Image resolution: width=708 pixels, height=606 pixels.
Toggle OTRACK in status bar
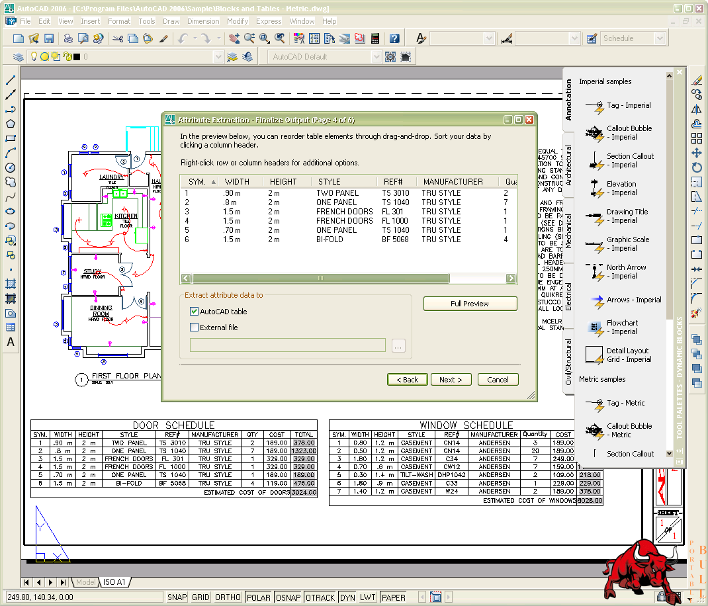tap(320, 597)
